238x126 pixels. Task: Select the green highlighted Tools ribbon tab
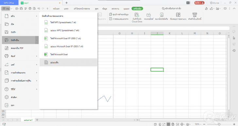tap(137, 8)
